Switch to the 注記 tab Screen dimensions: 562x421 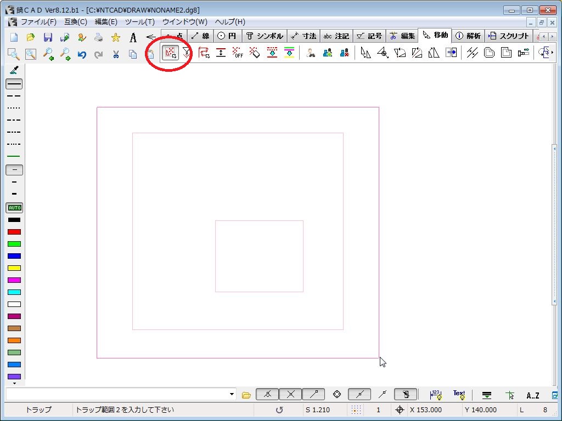(336, 36)
